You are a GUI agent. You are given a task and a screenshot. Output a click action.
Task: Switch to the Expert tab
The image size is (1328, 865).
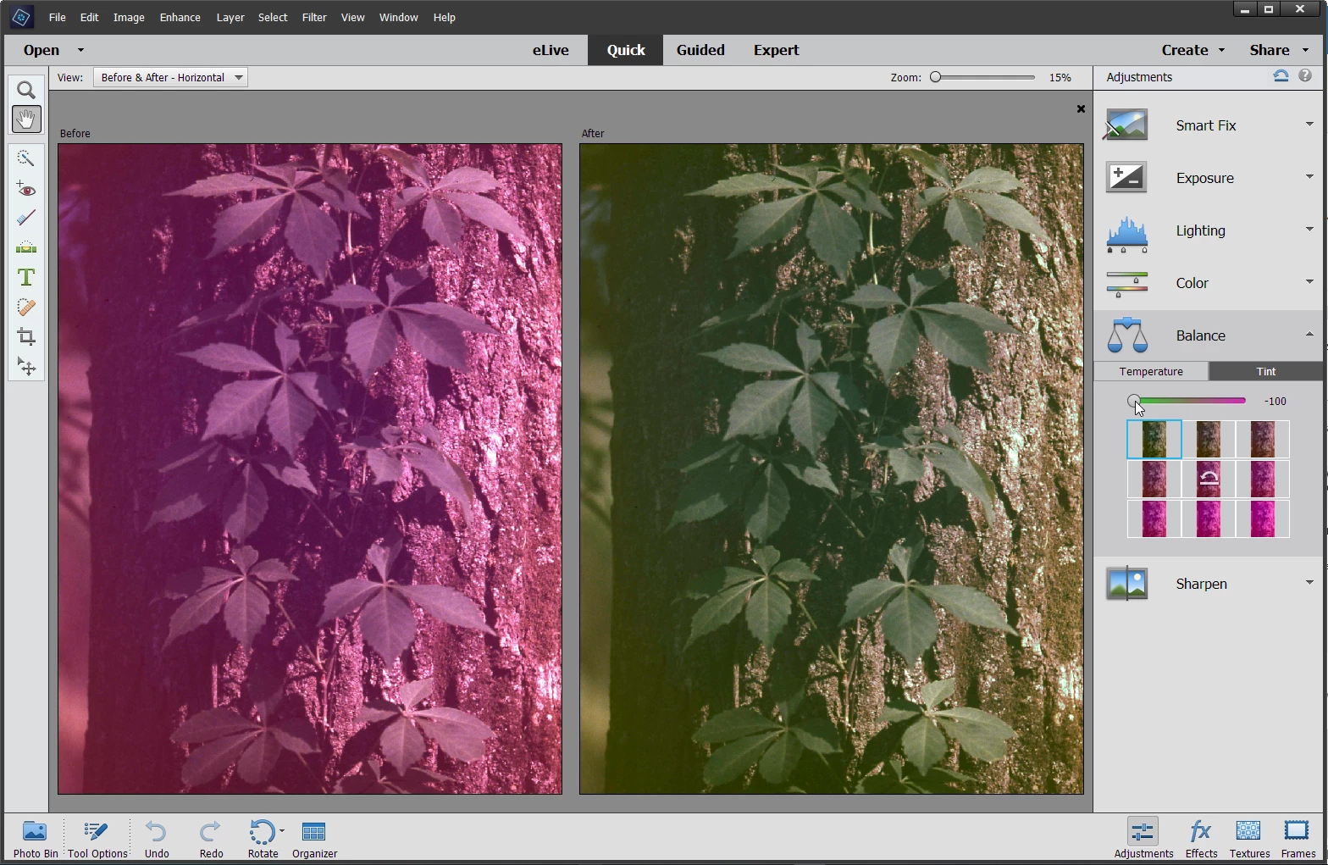[x=777, y=50]
